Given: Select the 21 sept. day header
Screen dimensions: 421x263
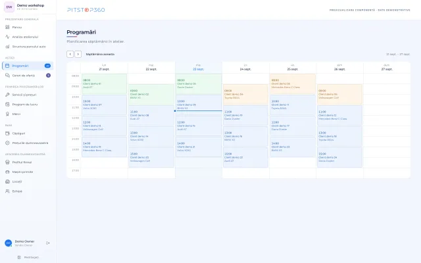Looking at the screenshot, I should 104,67.
